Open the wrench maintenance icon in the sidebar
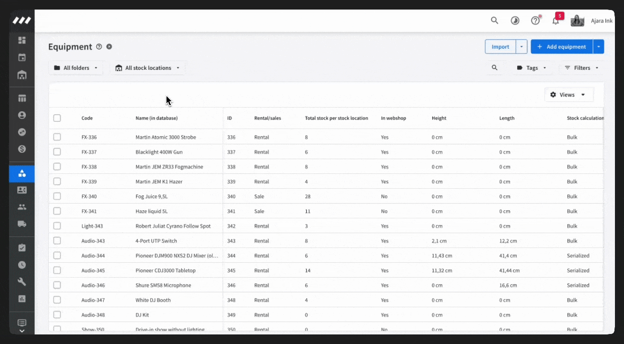The height and width of the screenshot is (344, 624). (x=22, y=281)
